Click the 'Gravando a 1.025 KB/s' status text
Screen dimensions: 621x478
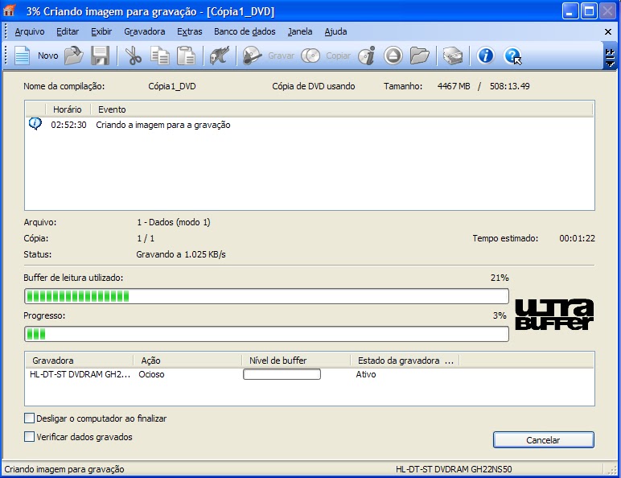pos(181,254)
